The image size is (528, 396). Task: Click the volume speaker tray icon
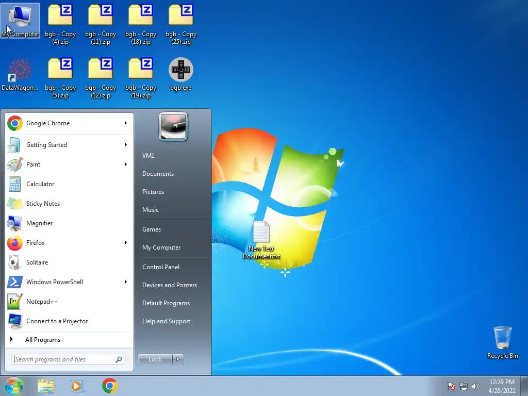tap(476, 386)
